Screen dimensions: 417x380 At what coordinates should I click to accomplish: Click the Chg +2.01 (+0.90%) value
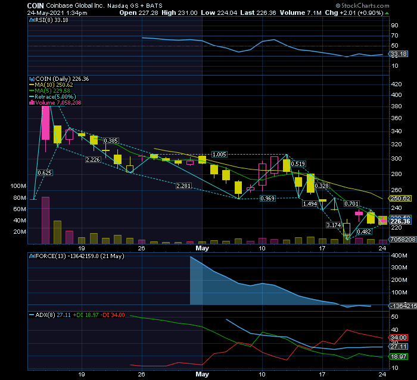click(x=354, y=12)
